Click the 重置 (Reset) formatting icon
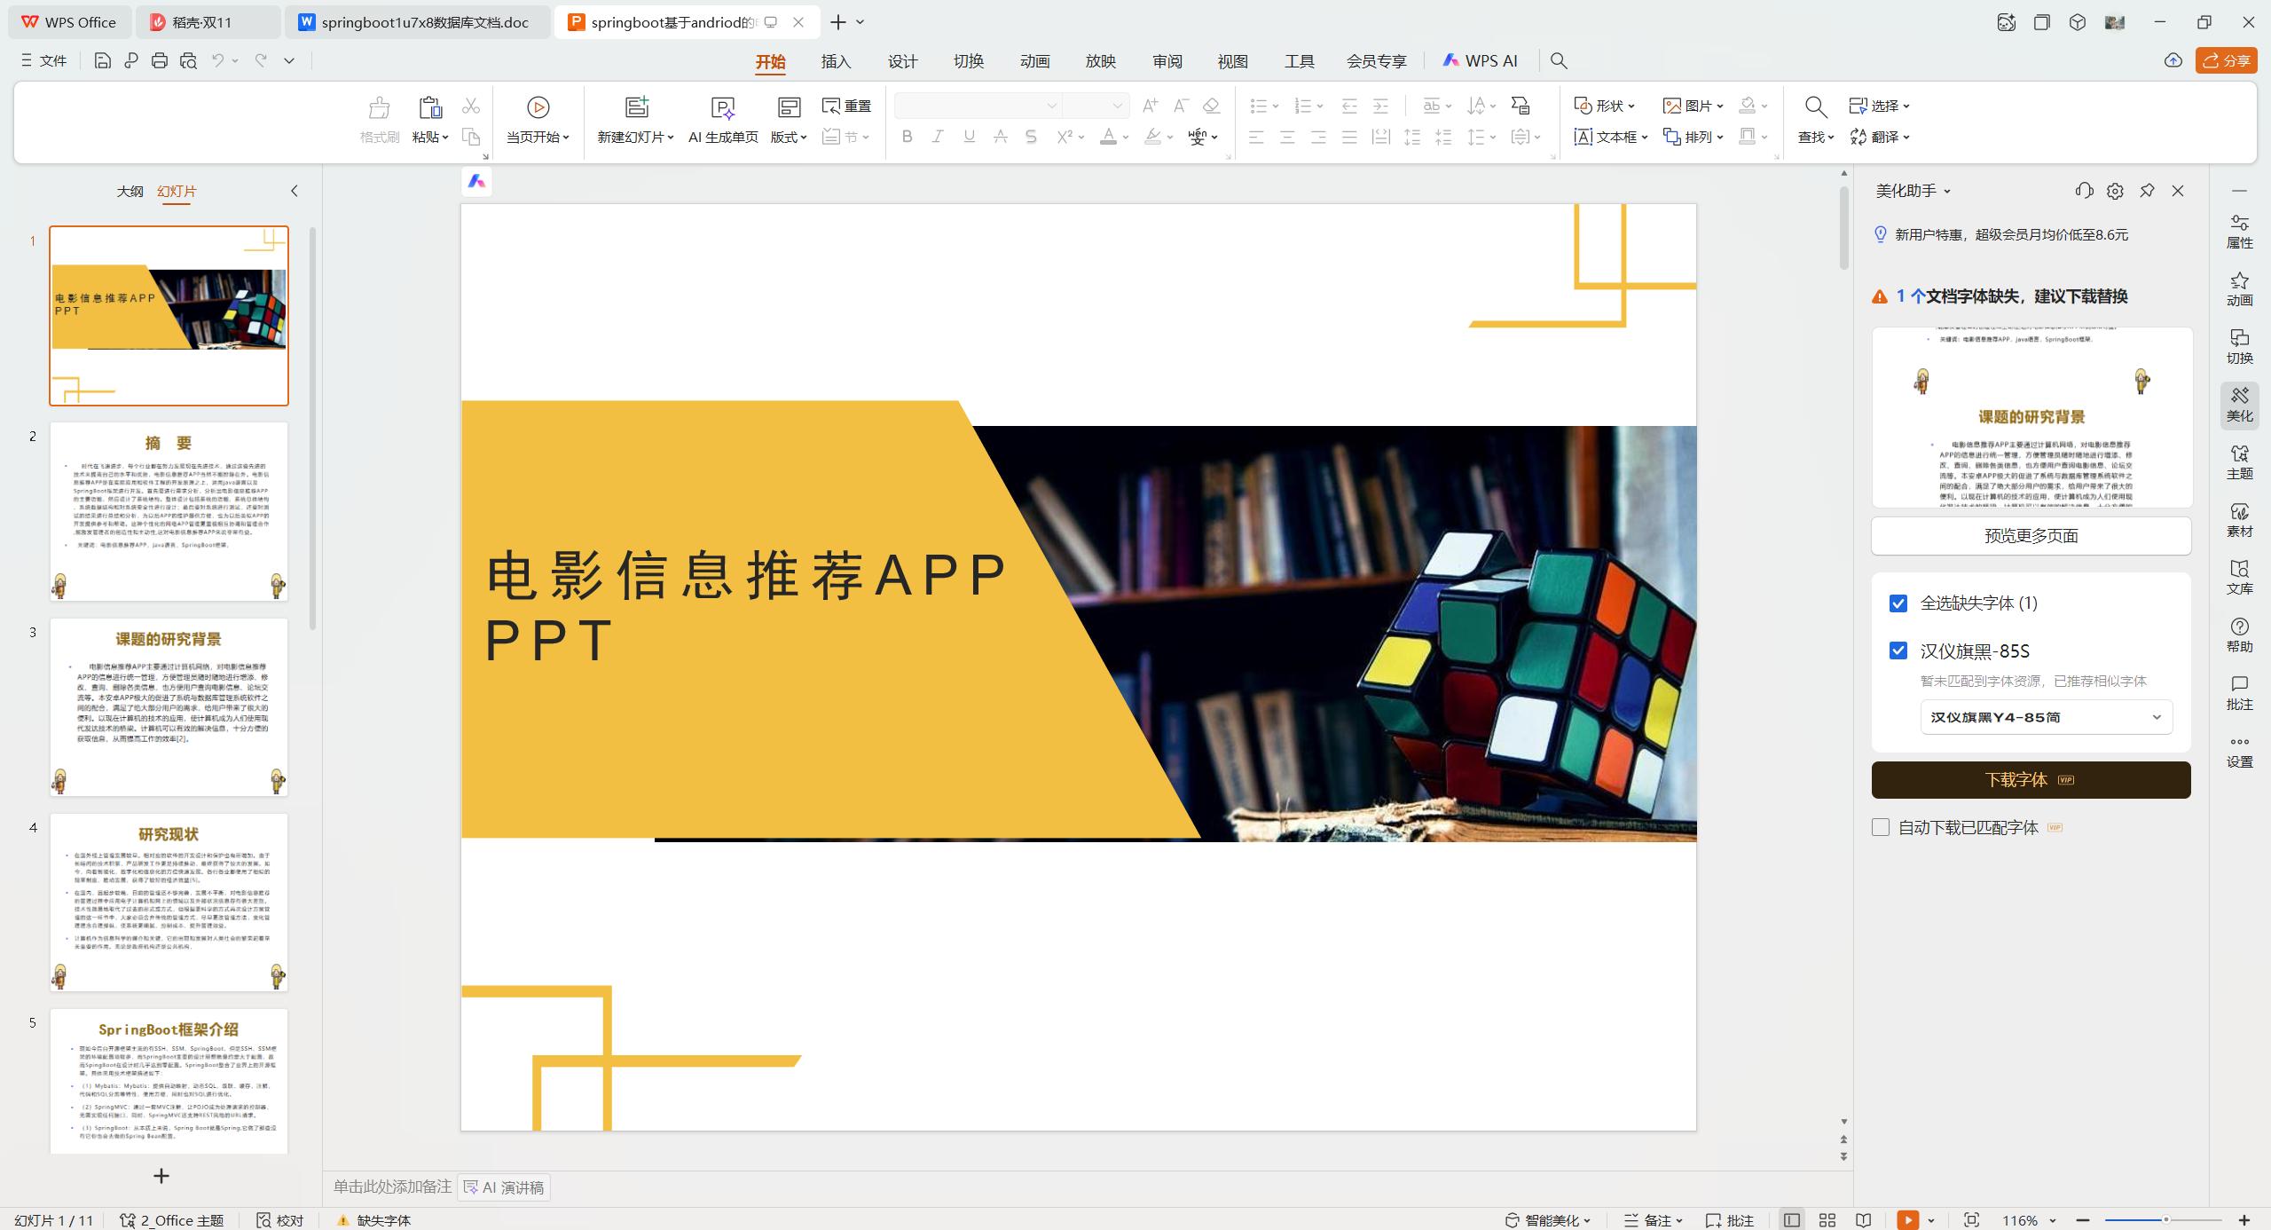Viewport: 2271px width, 1230px height. tap(845, 105)
